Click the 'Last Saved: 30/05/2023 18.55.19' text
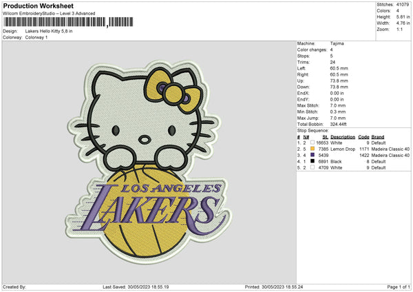The height and width of the screenshot is (292, 413). coord(136,286)
